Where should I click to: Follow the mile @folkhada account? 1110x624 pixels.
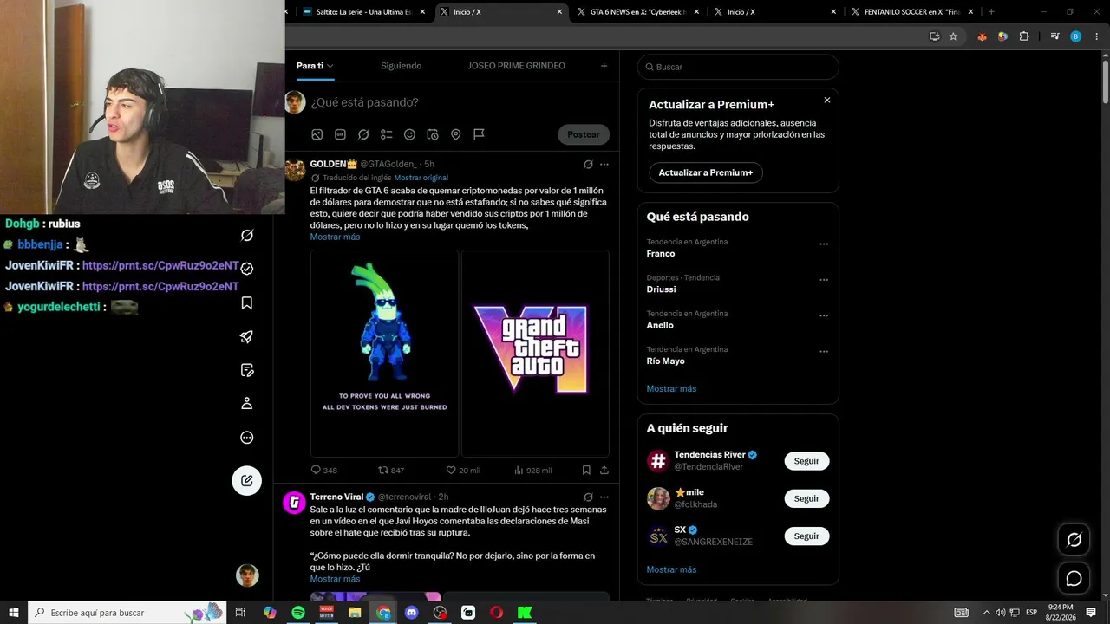[806, 498]
